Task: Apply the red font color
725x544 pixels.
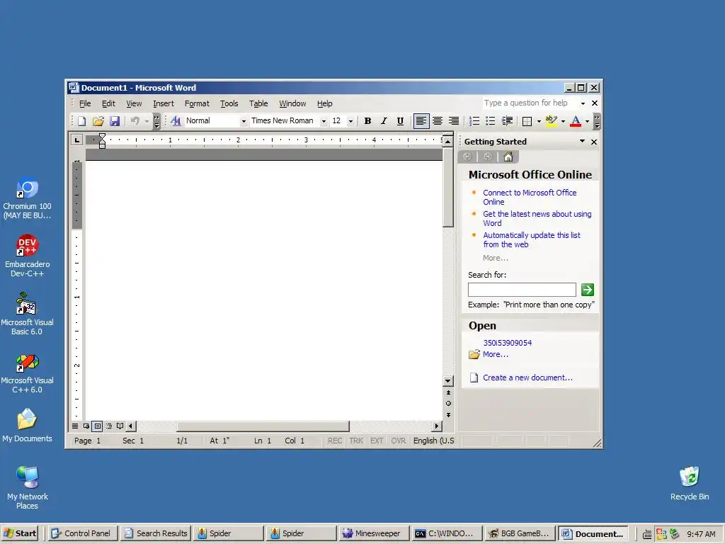Action: tap(576, 121)
